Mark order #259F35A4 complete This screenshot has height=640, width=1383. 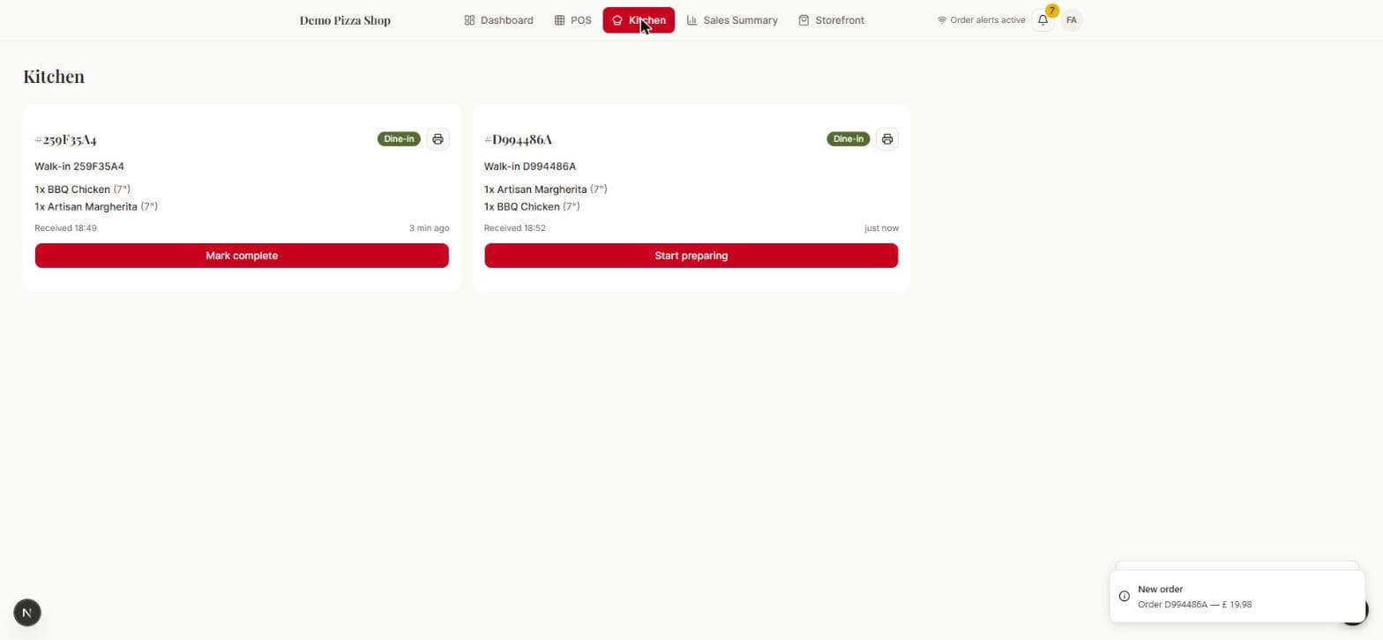tap(242, 256)
